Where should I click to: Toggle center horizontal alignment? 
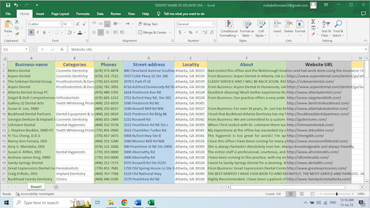coord(101,32)
